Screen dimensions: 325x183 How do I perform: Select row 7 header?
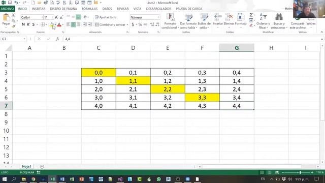(x=6, y=106)
